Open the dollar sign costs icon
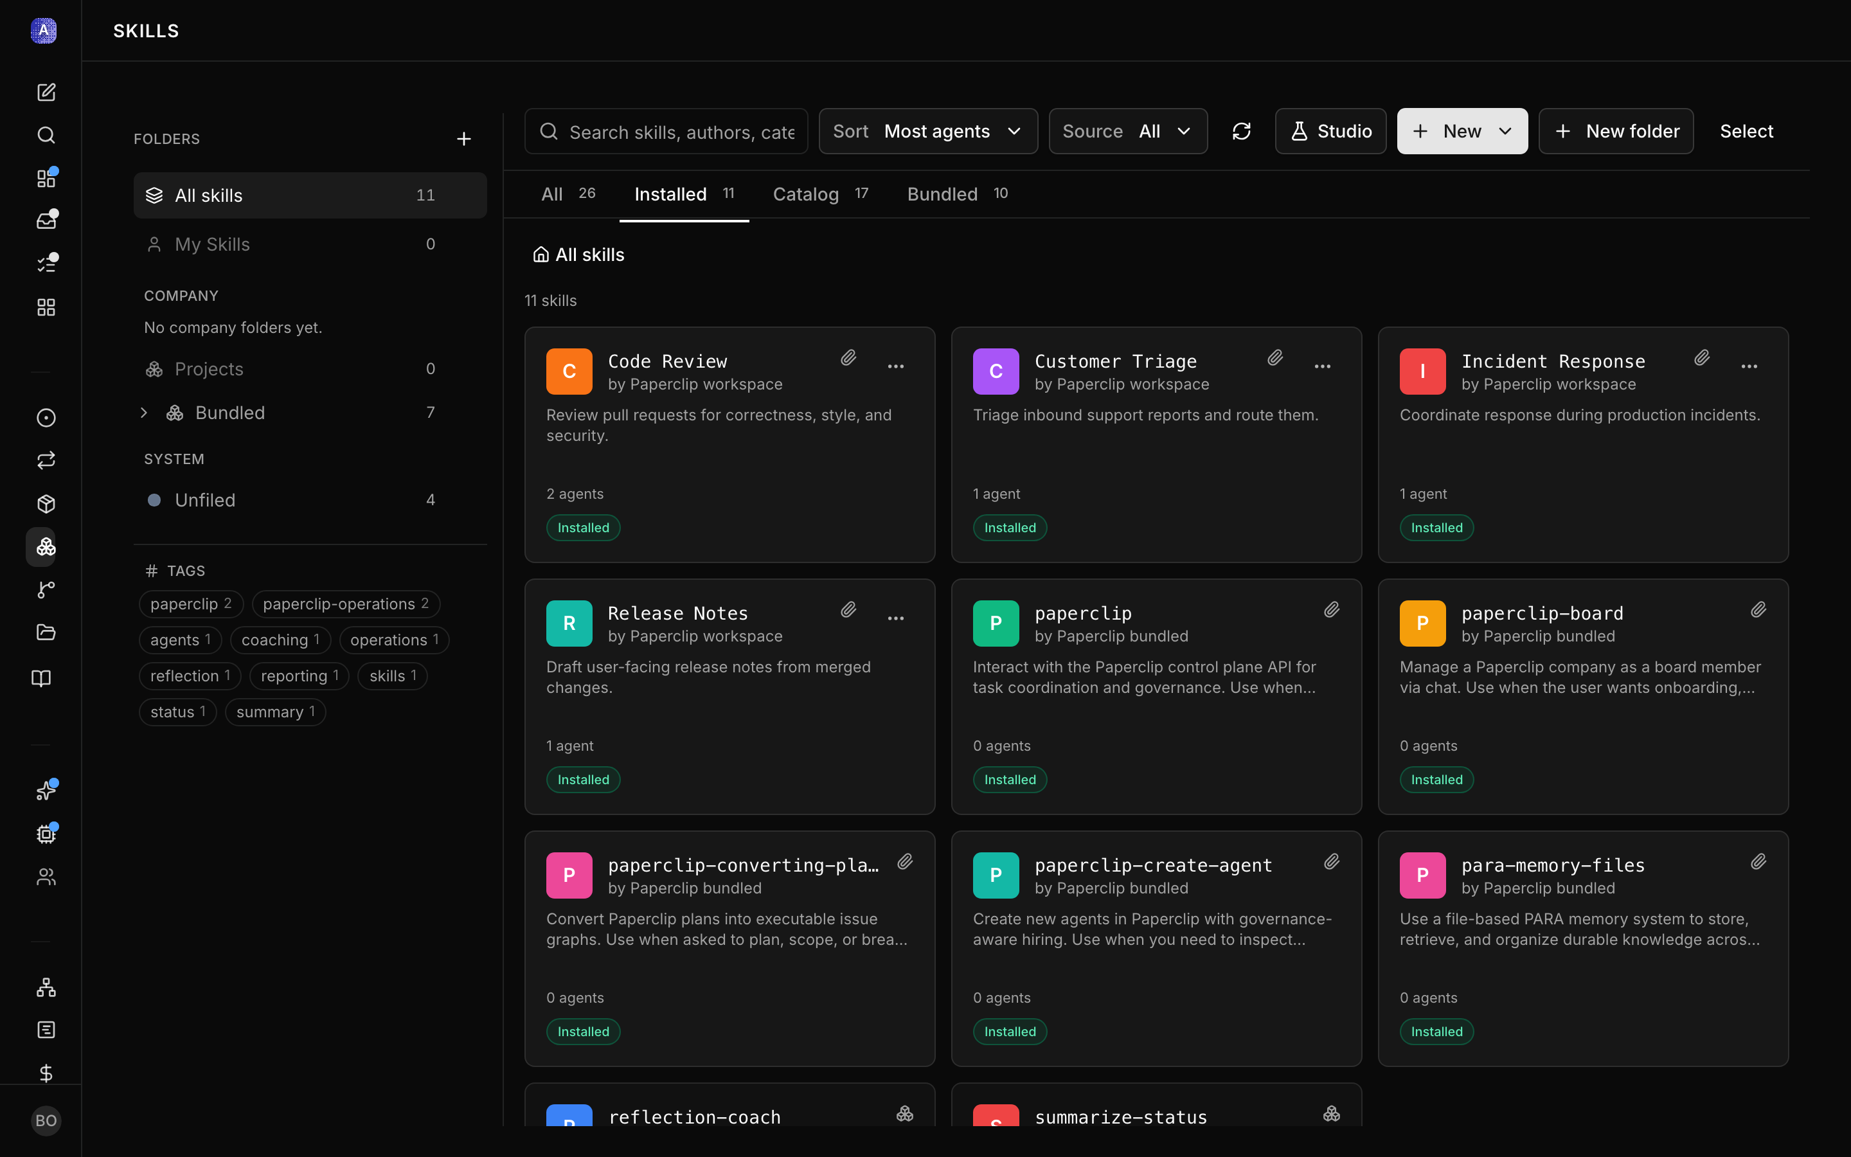1851x1157 pixels. 46,1073
